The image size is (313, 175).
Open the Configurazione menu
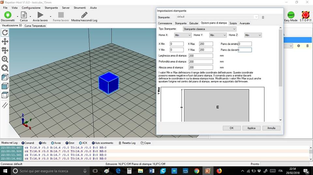[31, 8]
